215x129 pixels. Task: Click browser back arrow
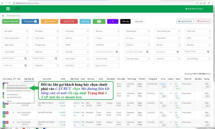click(2, 3)
